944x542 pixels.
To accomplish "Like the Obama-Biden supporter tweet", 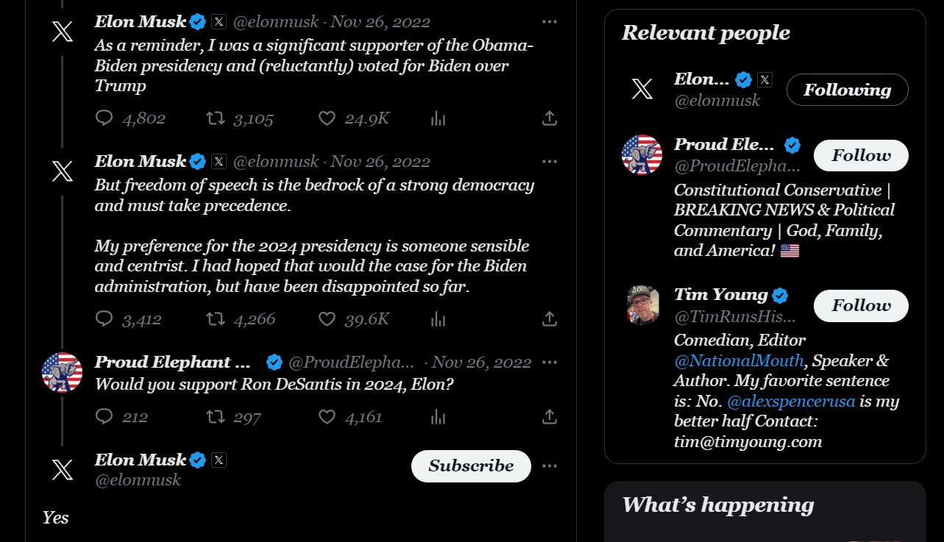I will pos(327,118).
